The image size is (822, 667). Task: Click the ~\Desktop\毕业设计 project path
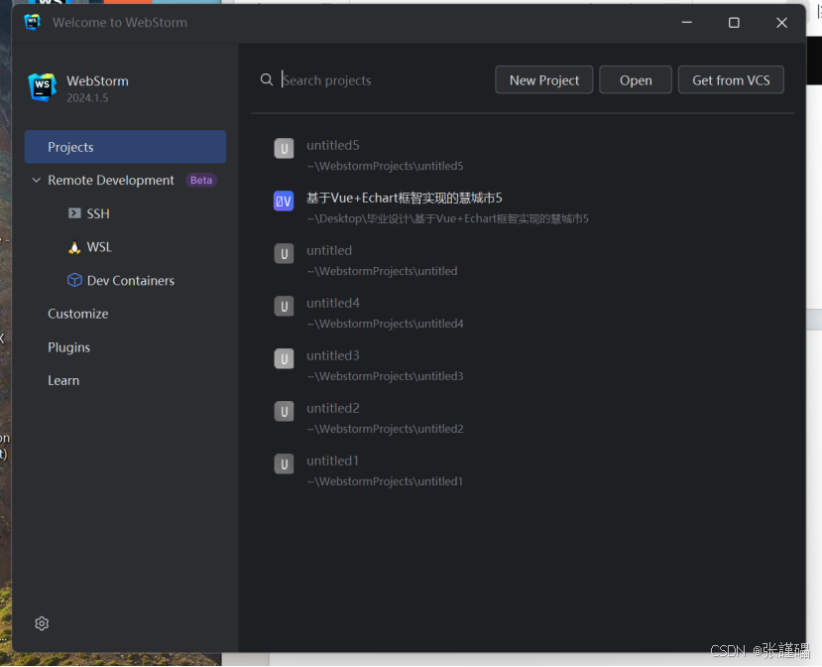click(448, 218)
